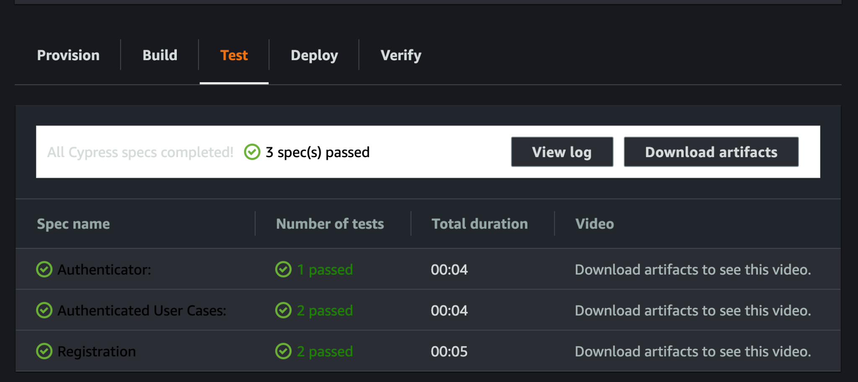Click the passed icon beside Authenticator's 1 passed
This screenshot has width=858, height=382.
284,270
